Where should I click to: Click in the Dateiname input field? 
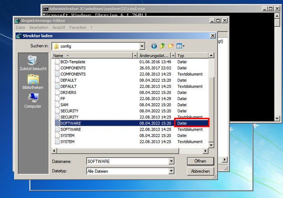point(128,161)
